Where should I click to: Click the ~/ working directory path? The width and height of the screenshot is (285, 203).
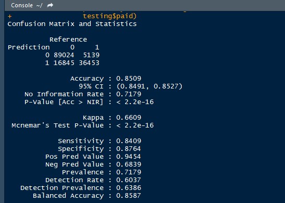(39, 5)
